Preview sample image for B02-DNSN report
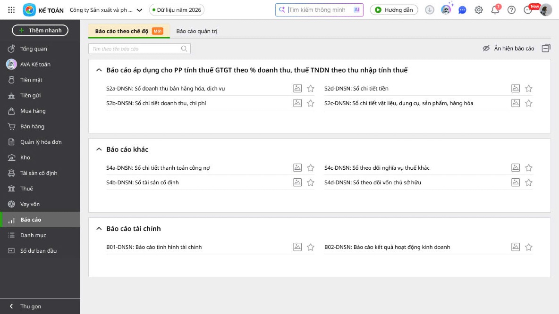Viewport: 559px width, 314px height. tap(516, 247)
